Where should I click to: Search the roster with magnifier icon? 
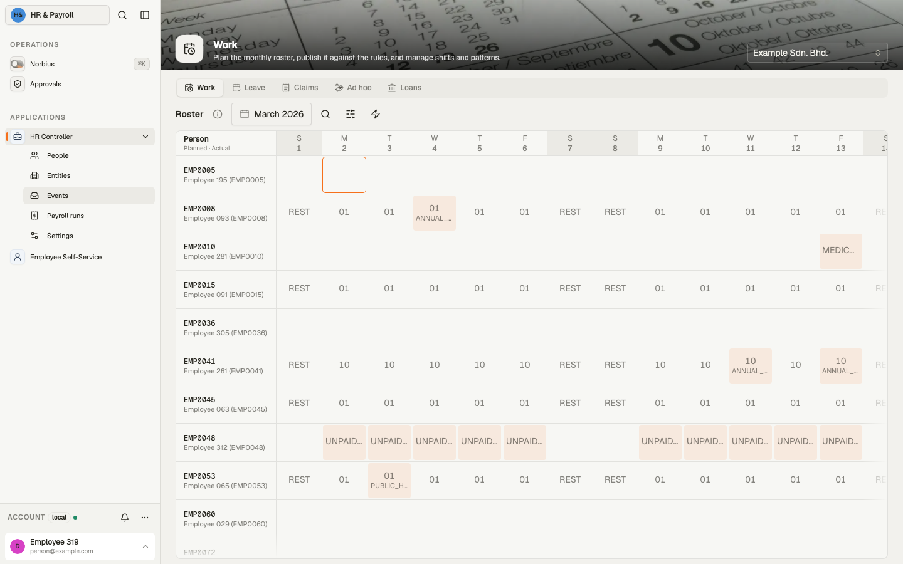tap(325, 114)
